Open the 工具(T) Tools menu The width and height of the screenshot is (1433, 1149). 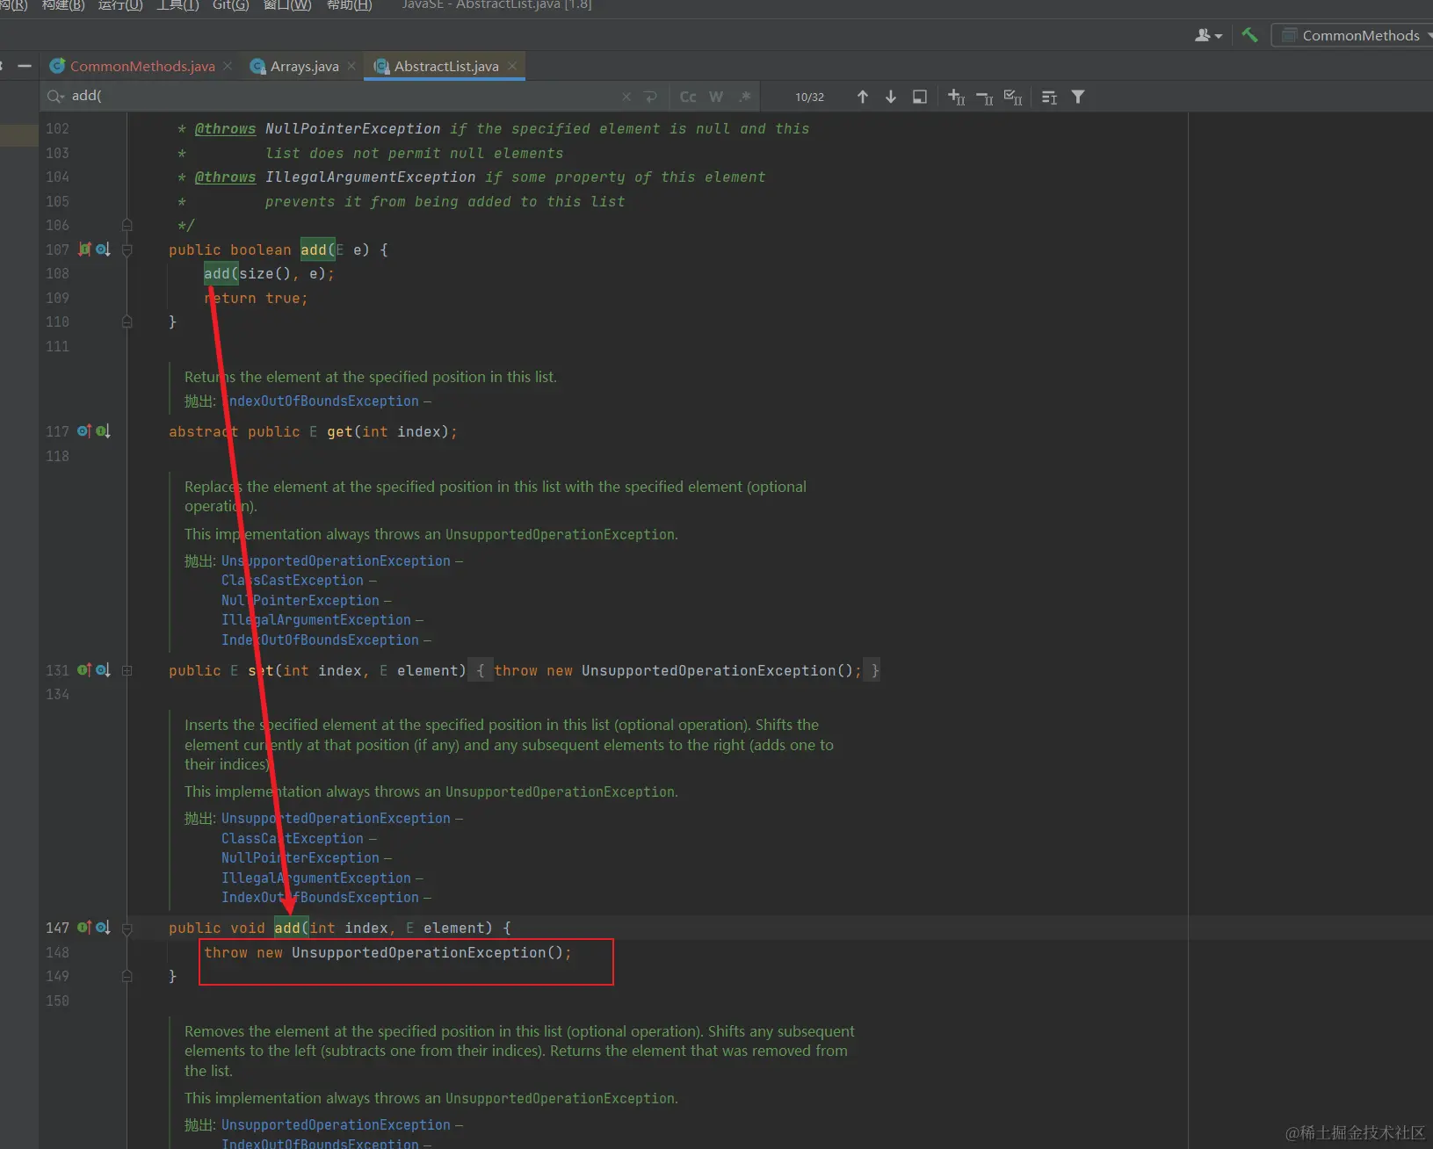tap(177, 5)
